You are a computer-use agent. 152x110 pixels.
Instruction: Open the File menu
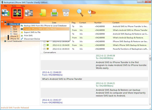pyautogui.click(x=6, y=6)
